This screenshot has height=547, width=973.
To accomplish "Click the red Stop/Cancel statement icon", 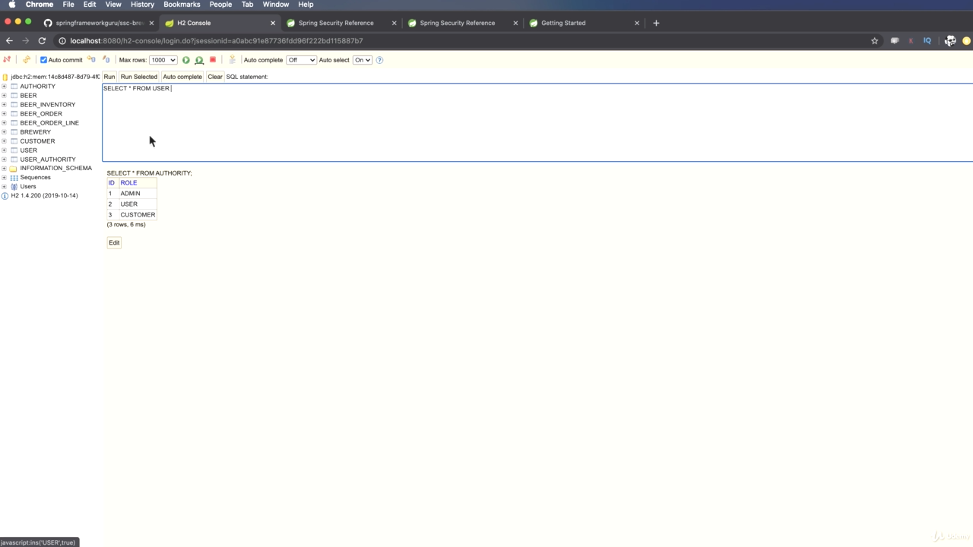I will (x=213, y=60).
